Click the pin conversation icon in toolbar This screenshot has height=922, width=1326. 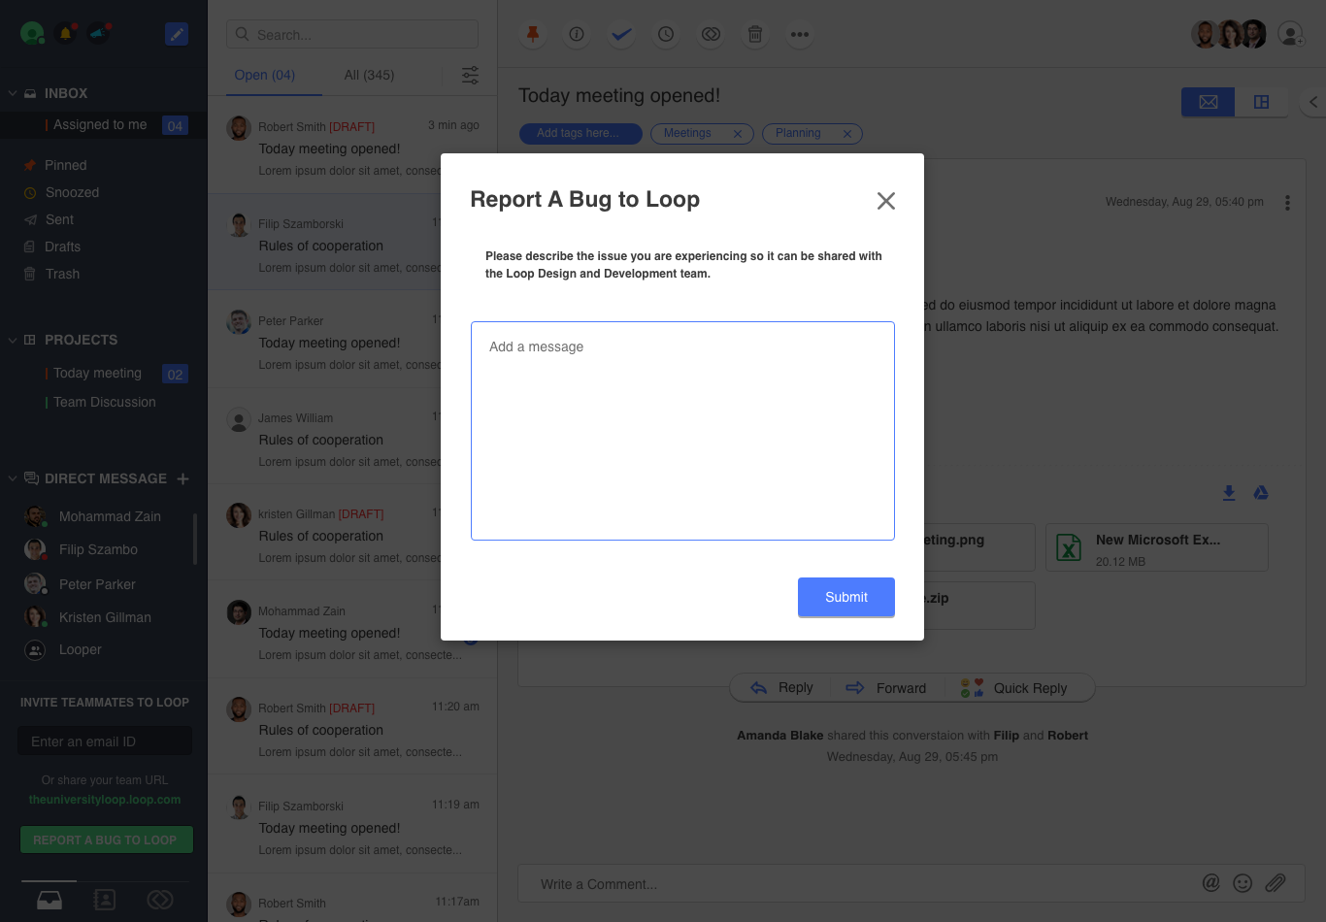pyautogui.click(x=532, y=35)
